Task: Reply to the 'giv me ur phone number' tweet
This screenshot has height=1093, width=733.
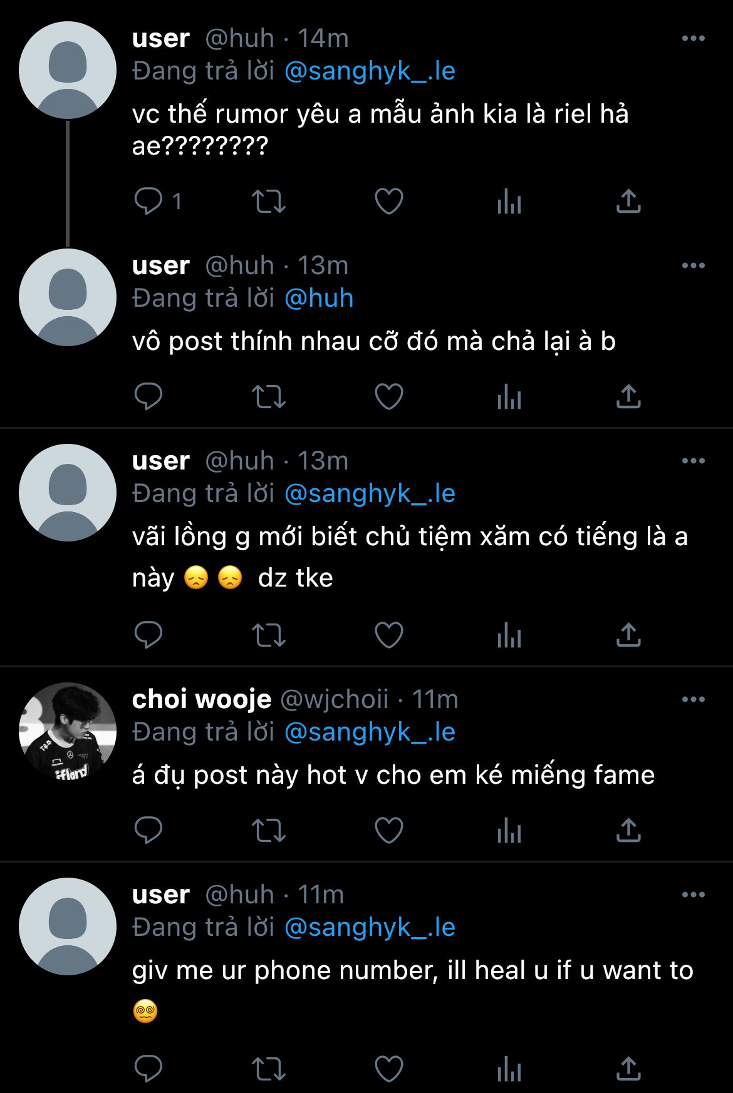Action: pos(148,1069)
